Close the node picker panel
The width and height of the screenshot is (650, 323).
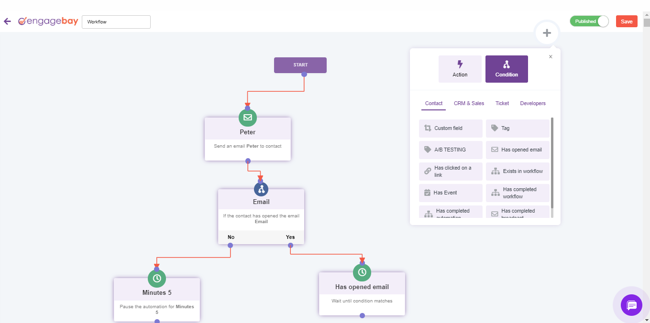(551, 57)
